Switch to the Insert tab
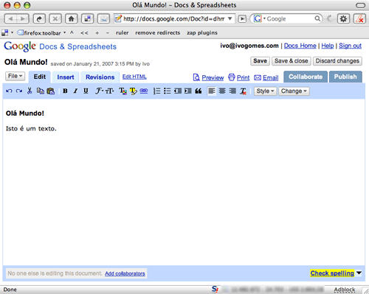 click(66, 77)
